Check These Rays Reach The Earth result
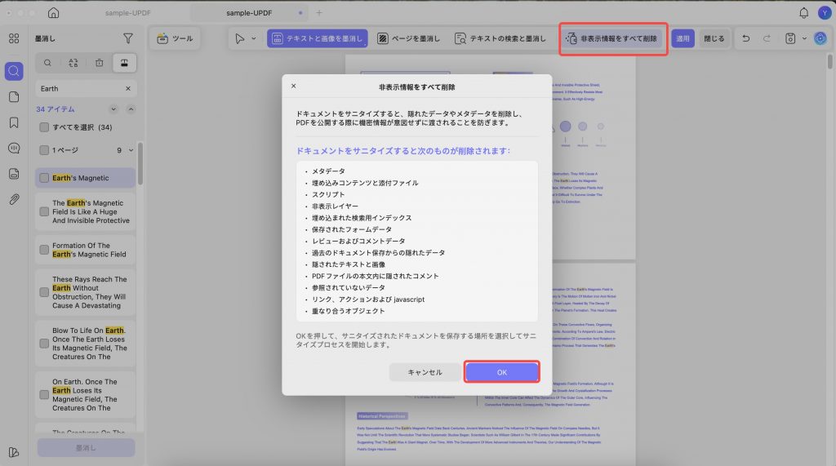 click(44, 292)
